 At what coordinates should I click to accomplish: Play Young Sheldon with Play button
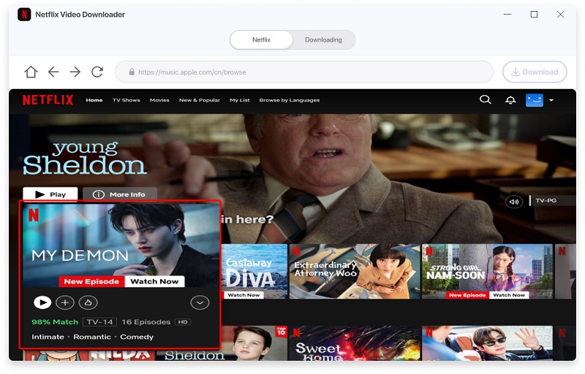[50, 194]
